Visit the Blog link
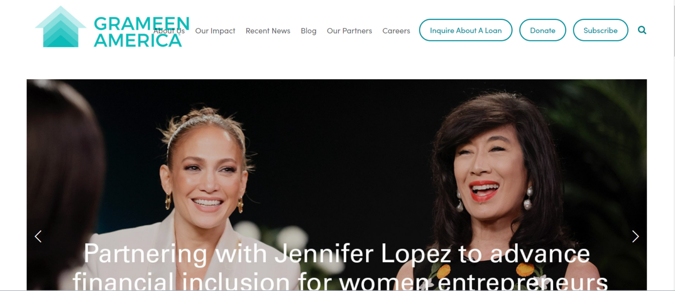The width and height of the screenshot is (675, 291). 308,31
